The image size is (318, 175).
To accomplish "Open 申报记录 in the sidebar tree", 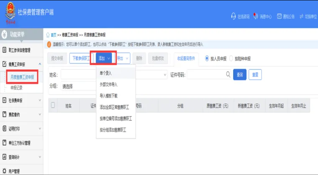I will pyautogui.click(x=17, y=88).
